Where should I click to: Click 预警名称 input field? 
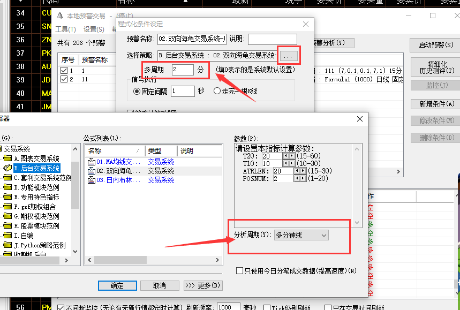pos(192,39)
